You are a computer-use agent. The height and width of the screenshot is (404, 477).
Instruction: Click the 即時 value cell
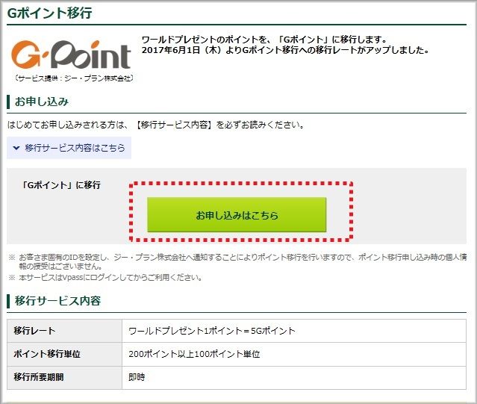point(294,378)
